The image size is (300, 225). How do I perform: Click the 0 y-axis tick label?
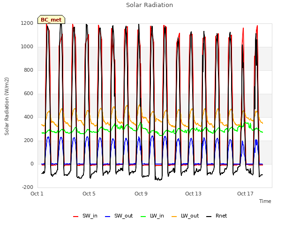tap(32, 164)
